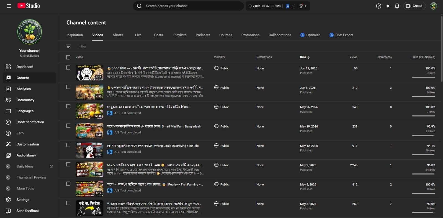Select the May 19, 2026 video checkbox
The image size is (443, 218).
point(68,126)
